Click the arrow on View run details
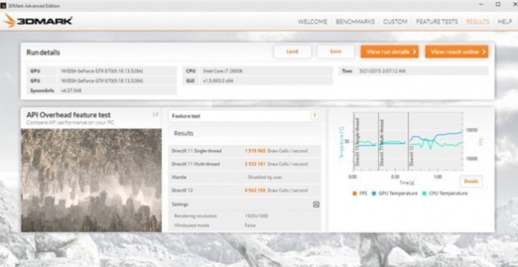The height and width of the screenshot is (267, 518). (413, 52)
